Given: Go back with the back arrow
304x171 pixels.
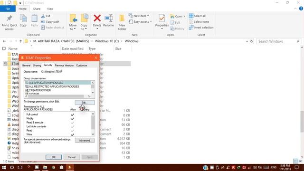Looking at the screenshot, I should (4, 41).
